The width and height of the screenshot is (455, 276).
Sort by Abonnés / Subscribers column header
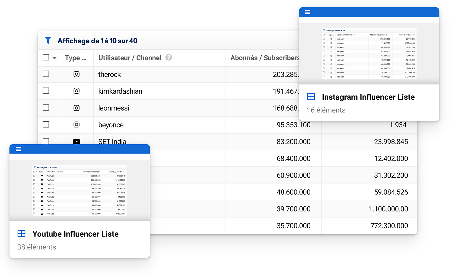265,58
